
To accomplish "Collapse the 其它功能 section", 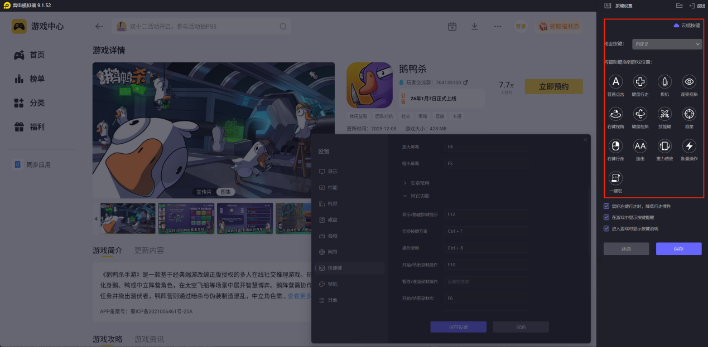I will 416,196.
